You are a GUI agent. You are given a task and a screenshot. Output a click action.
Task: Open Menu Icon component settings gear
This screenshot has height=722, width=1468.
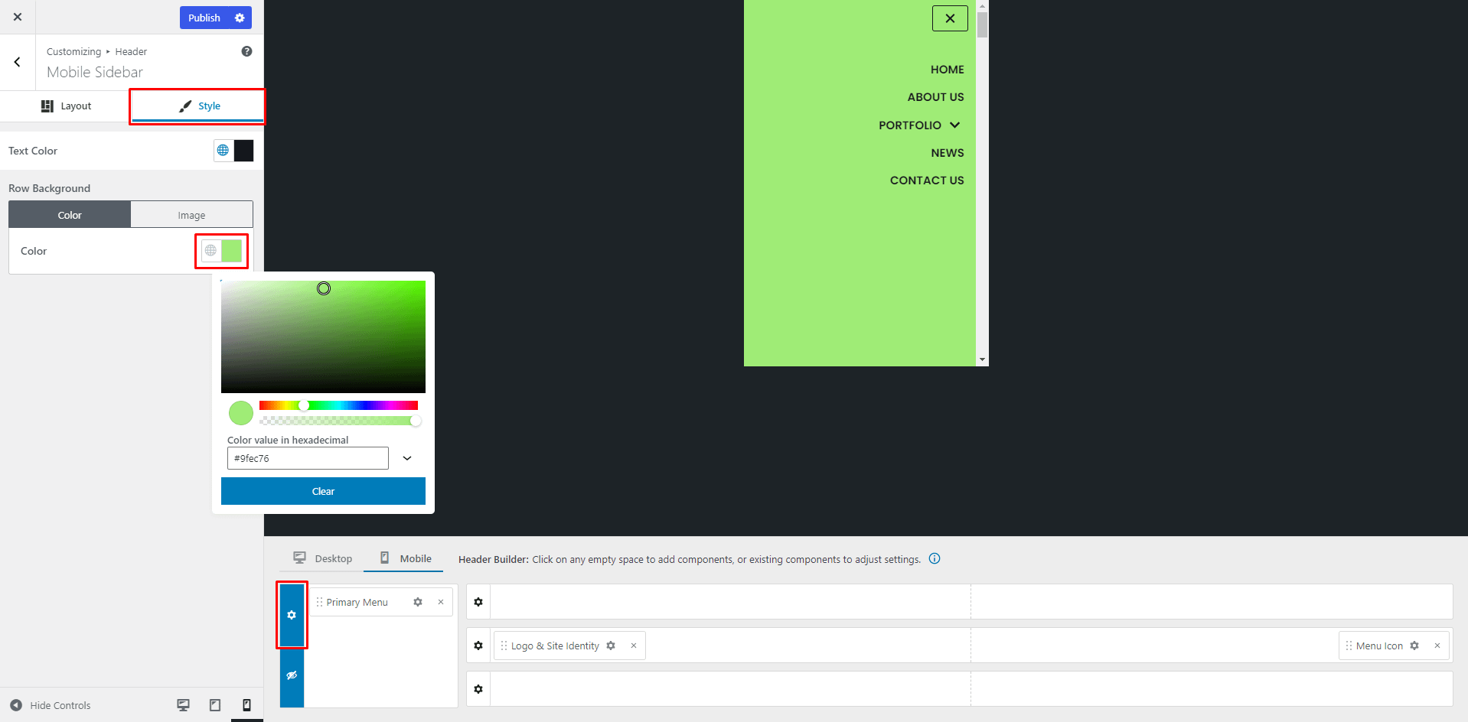[1414, 646]
